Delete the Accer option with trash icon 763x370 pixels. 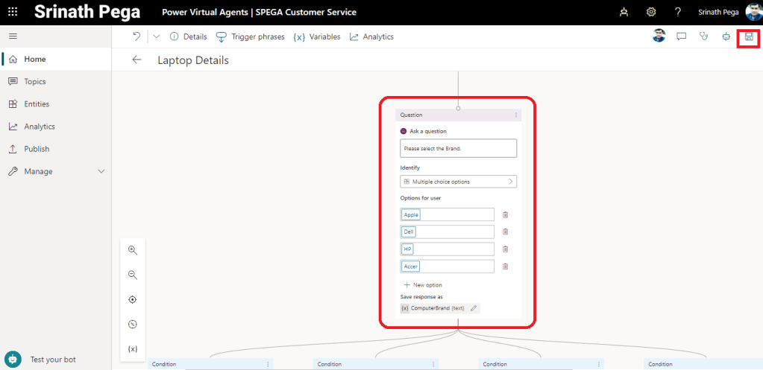[x=505, y=267]
